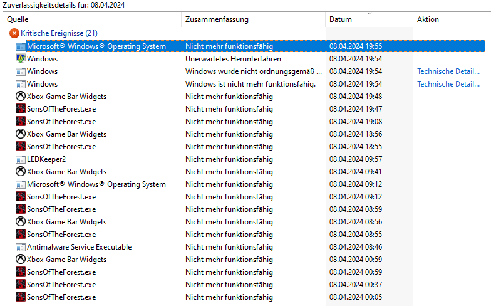Select SonsOfTheForest.exe entry at 18:55
Viewport: 491px width, 306px height.
61,147
